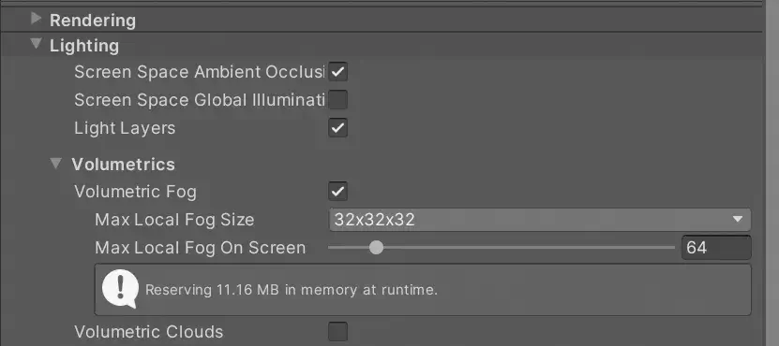Image resolution: width=779 pixels, height=346 pixels.
Task: Open the Max Local Fog Size dropdown
Action: point(540,220)
